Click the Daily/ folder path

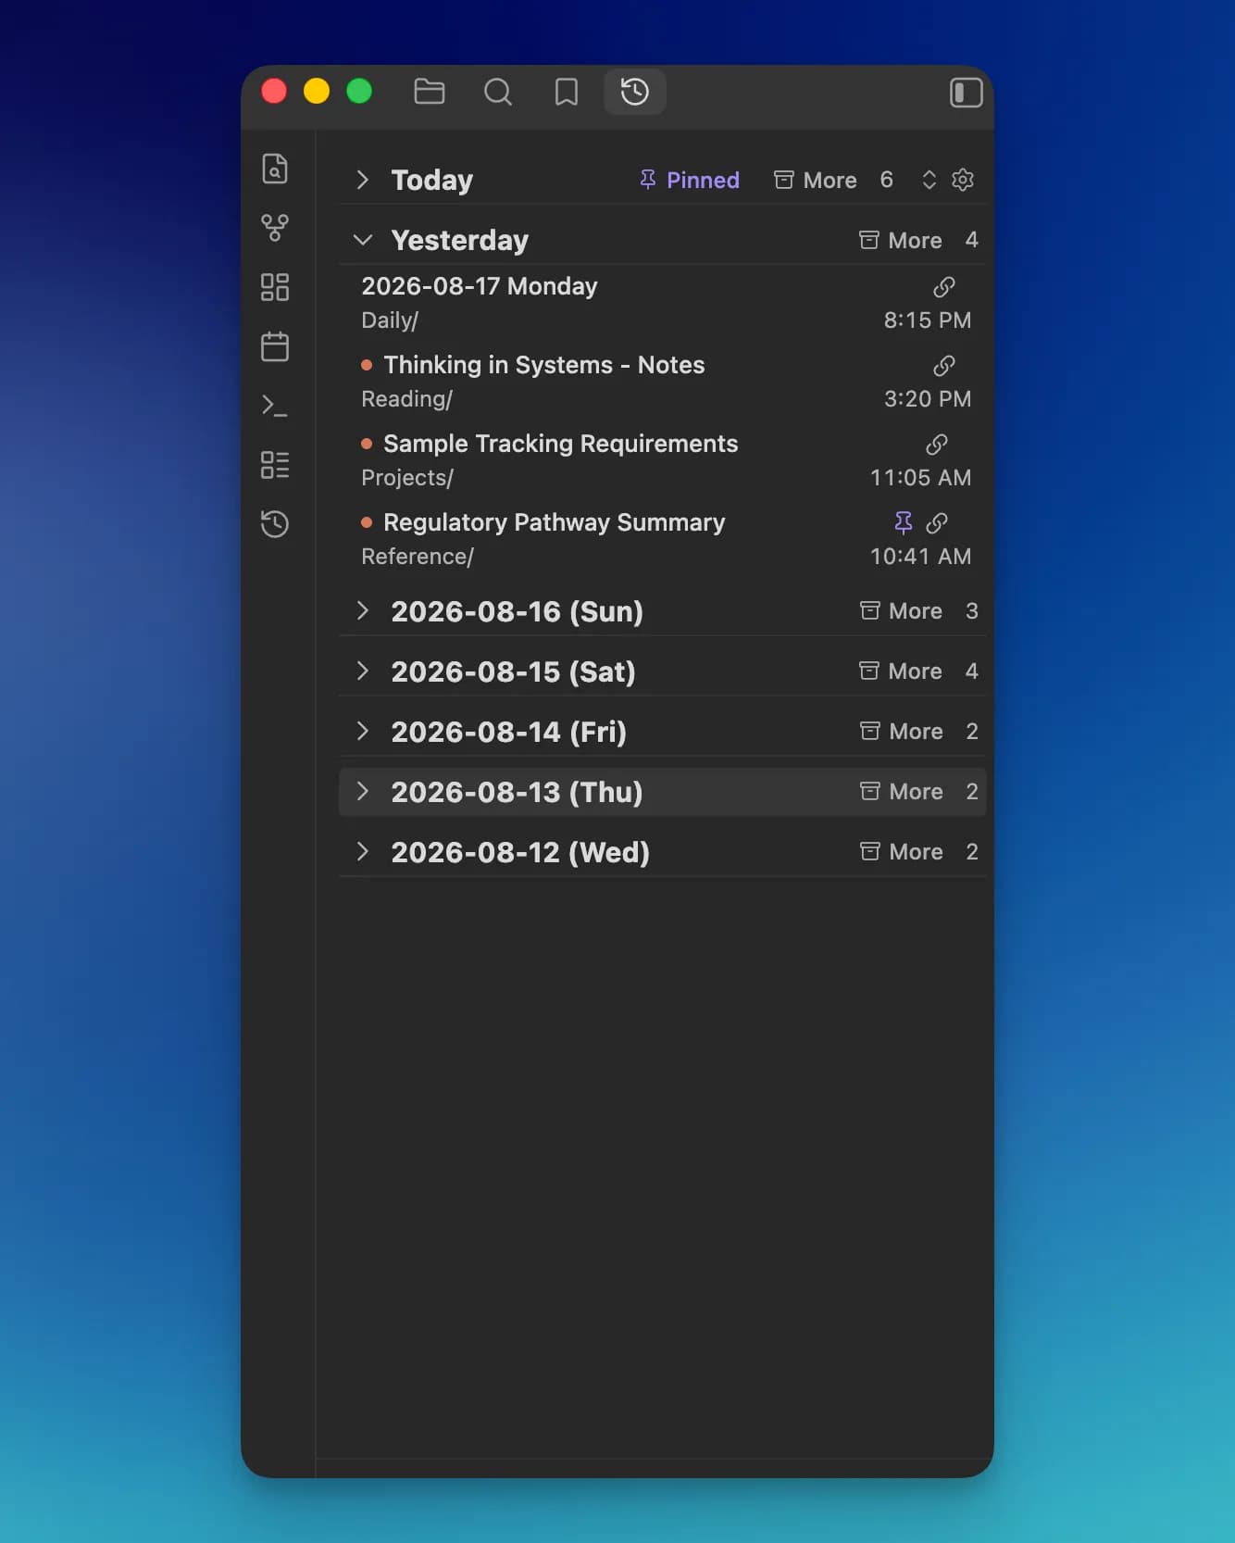[x=390, y=320]
